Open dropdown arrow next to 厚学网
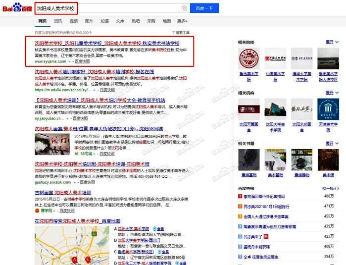 [x=54, y=211]
